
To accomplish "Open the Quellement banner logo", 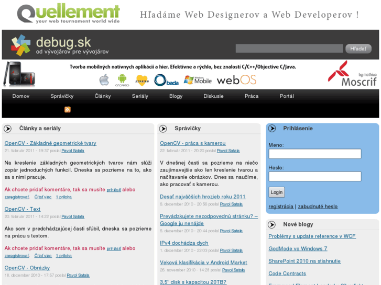I will coord(68,14).
